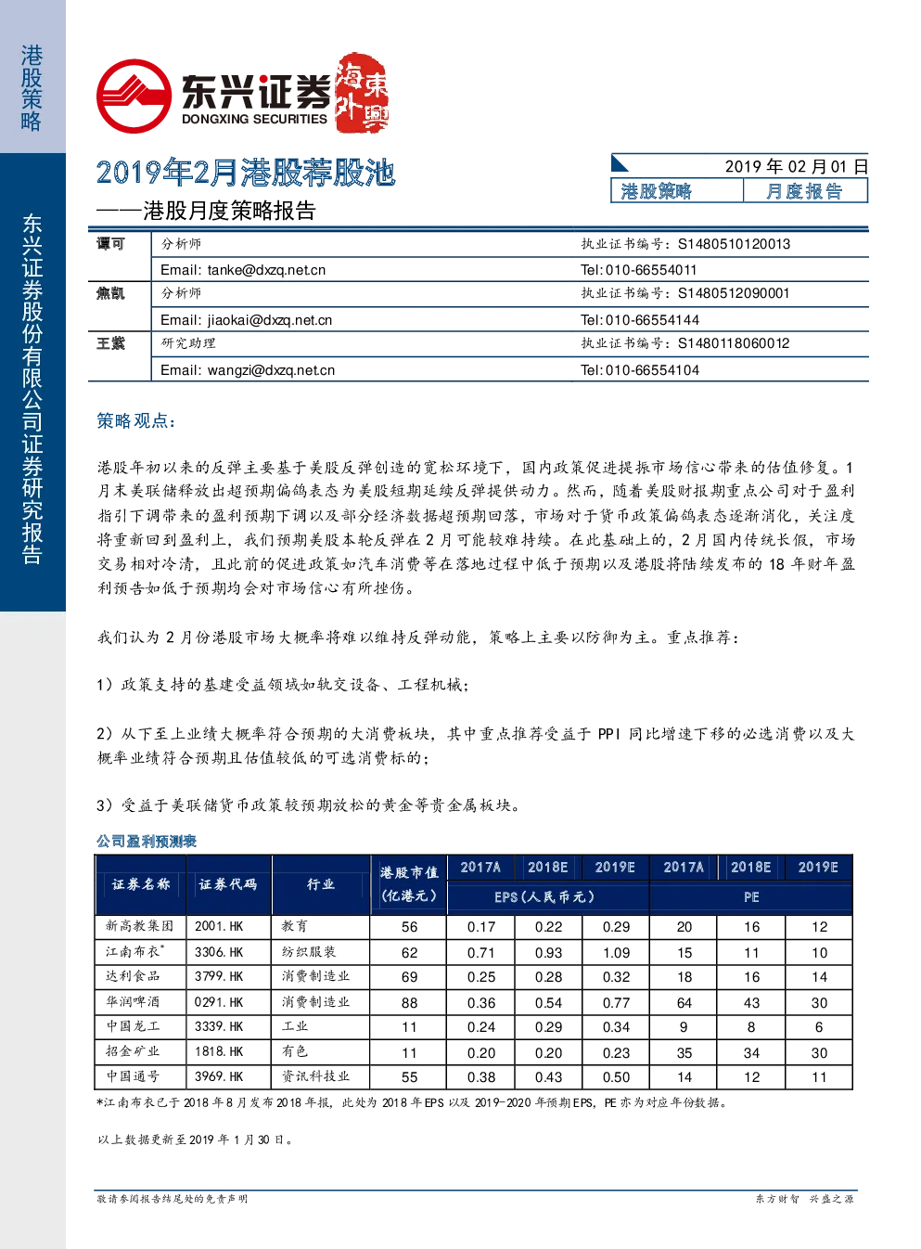
Task: Click the email tanke@dxzq.net.cn
Action: coord(266,270)
